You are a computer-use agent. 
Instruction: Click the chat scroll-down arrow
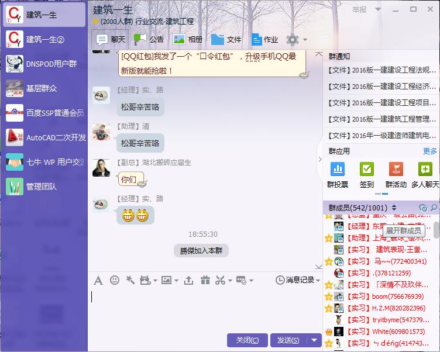pyautogui.click(x=318, y=267)
